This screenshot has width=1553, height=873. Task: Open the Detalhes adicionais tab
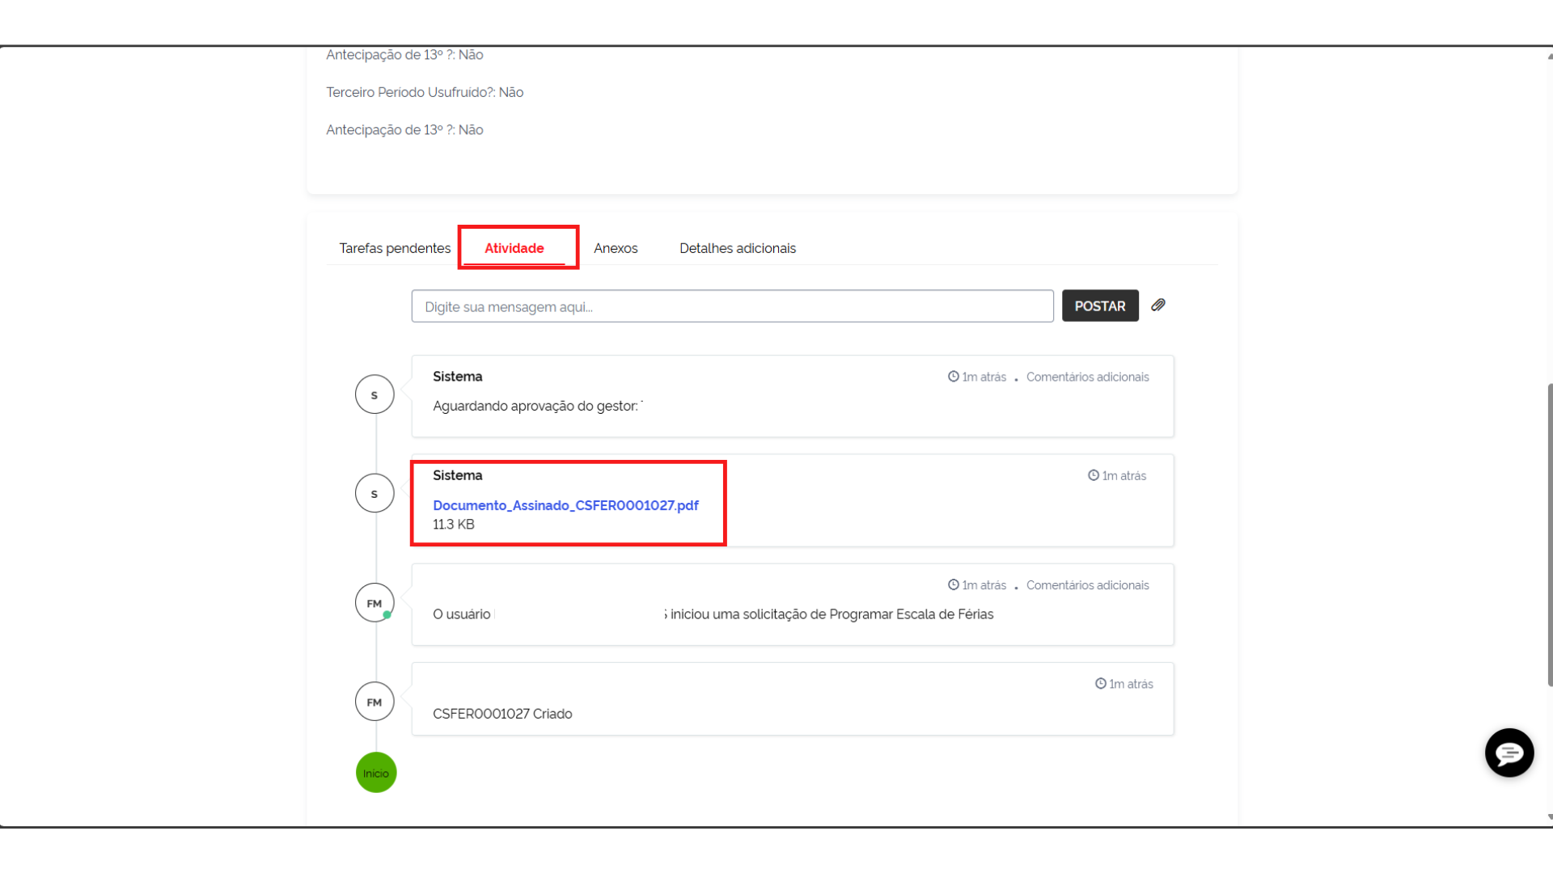(x=738, y=248)
